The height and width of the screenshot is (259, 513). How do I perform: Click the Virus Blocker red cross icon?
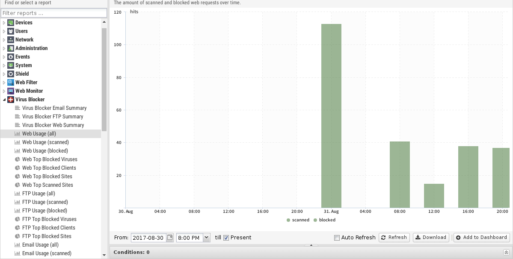coord(11,100)
